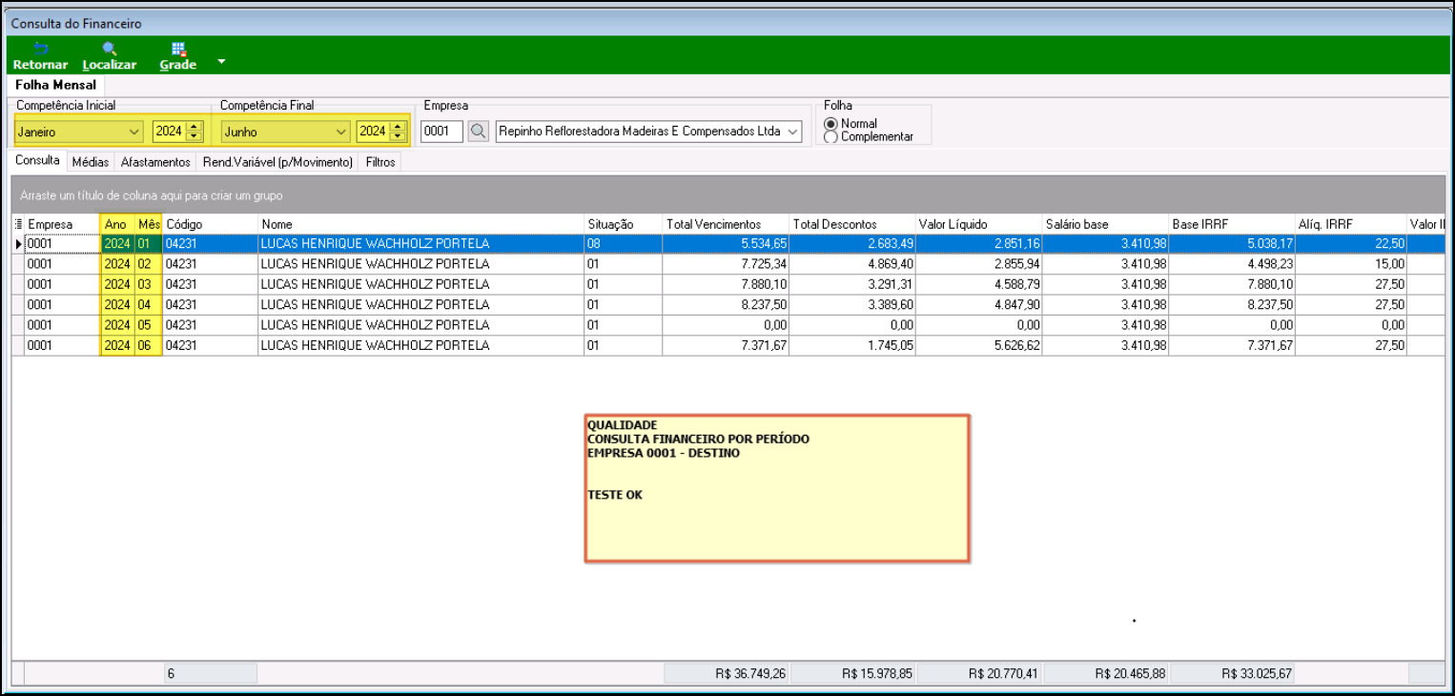
Task: Sort by the Nome column header
Action: pos(421,224)
